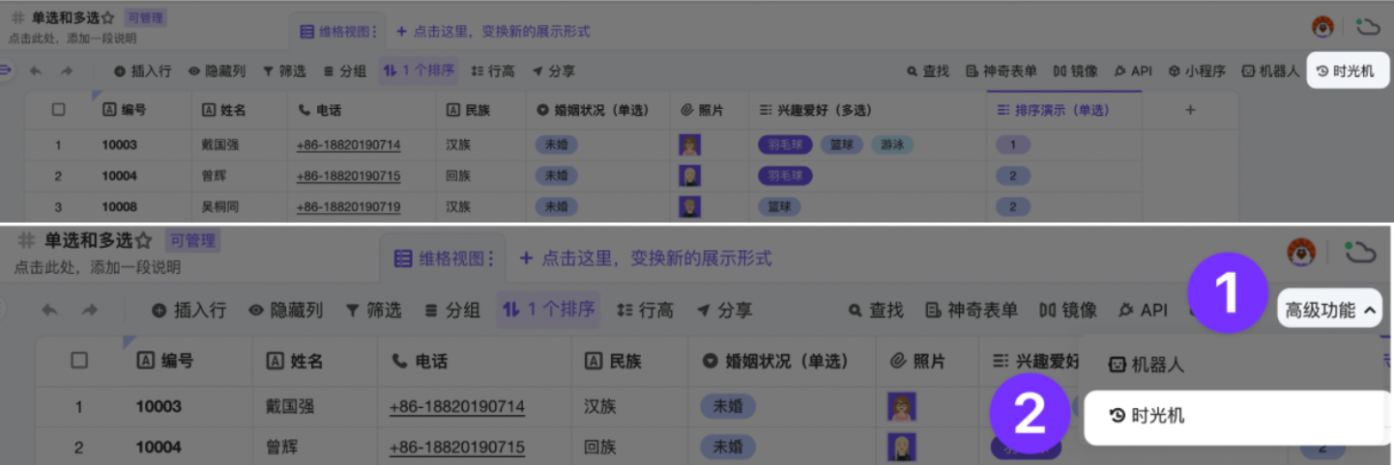1394x465 pixels.
Task: Click the 游泳 tag in 兴趣爱好 column
Action: click(891, 146)
